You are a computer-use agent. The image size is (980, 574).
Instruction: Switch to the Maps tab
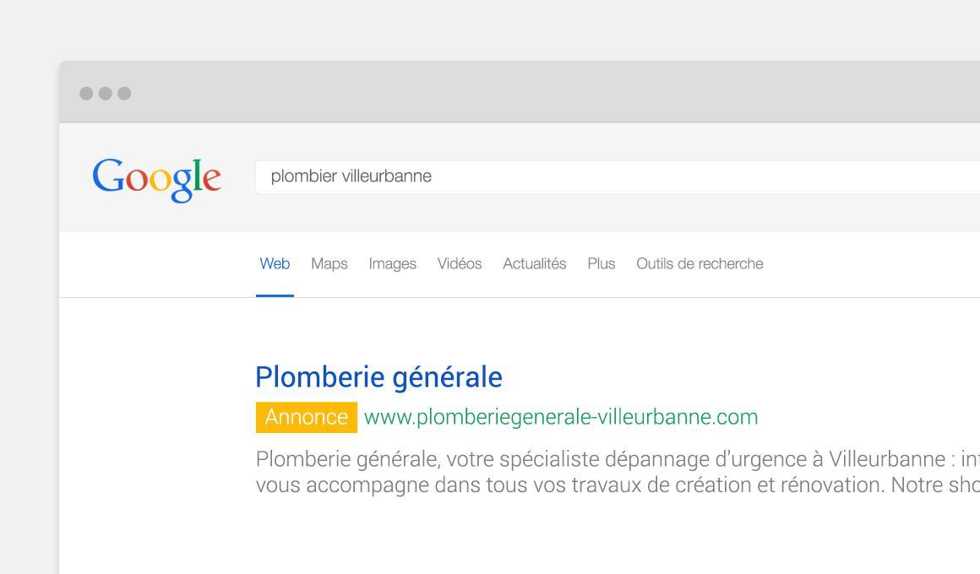tap(329, 263)
